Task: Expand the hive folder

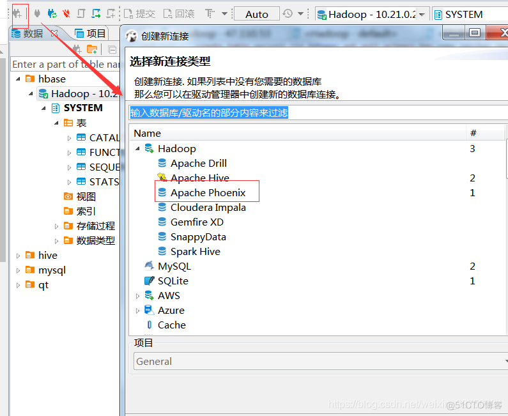Action: click(18, 256)
